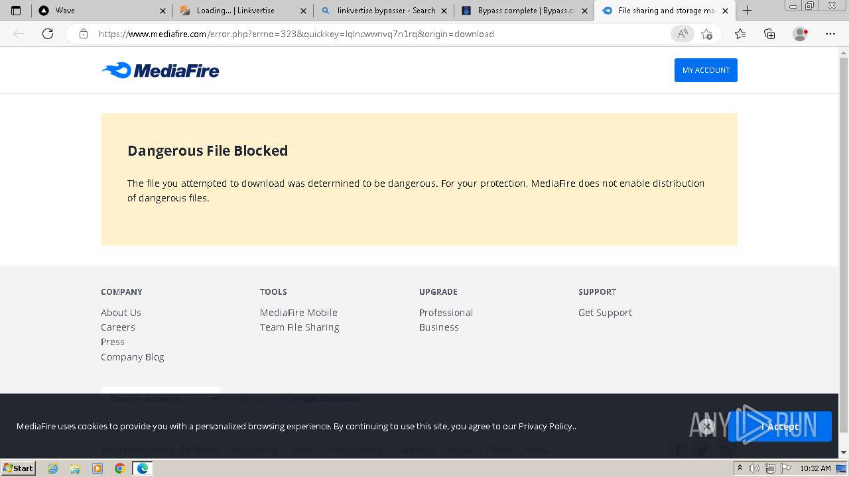Screen dimensions: 849x477
Task: Show hidden tray icons
Action: [740, 468]
